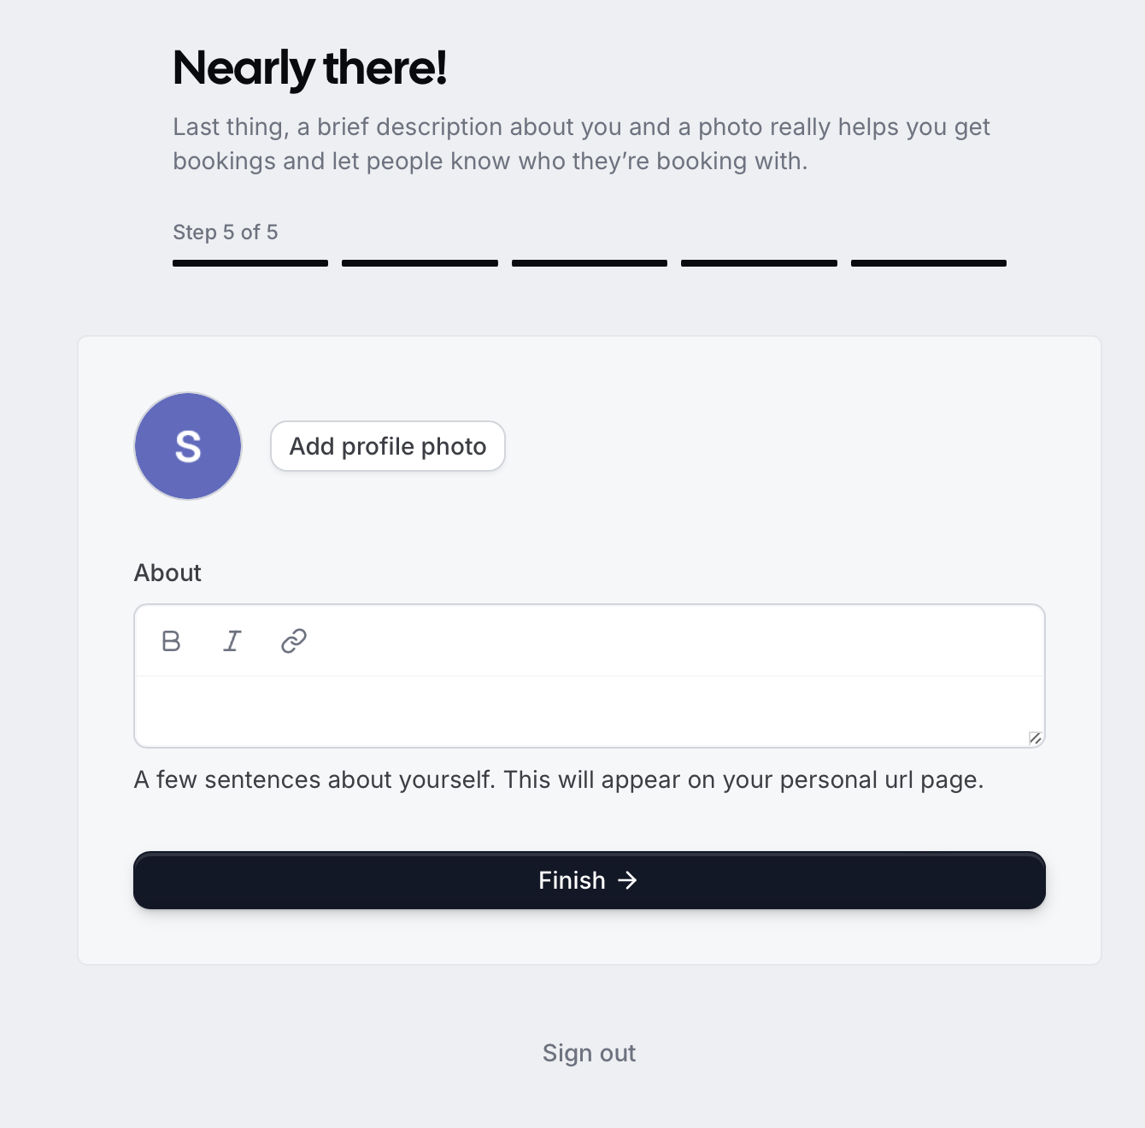The height and width of the screenshot is (1128, 1145).
Task: Select the first progress step bar
Action: (250, 263)
